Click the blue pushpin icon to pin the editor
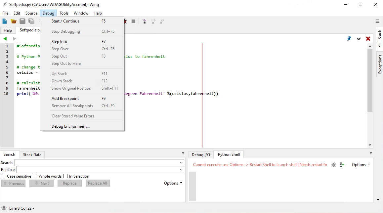383x213 pixels. (x=349, y=39)
